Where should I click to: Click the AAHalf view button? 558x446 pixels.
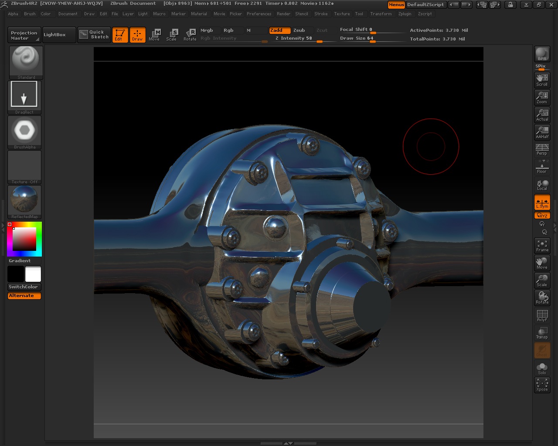[x=542, y=132]
